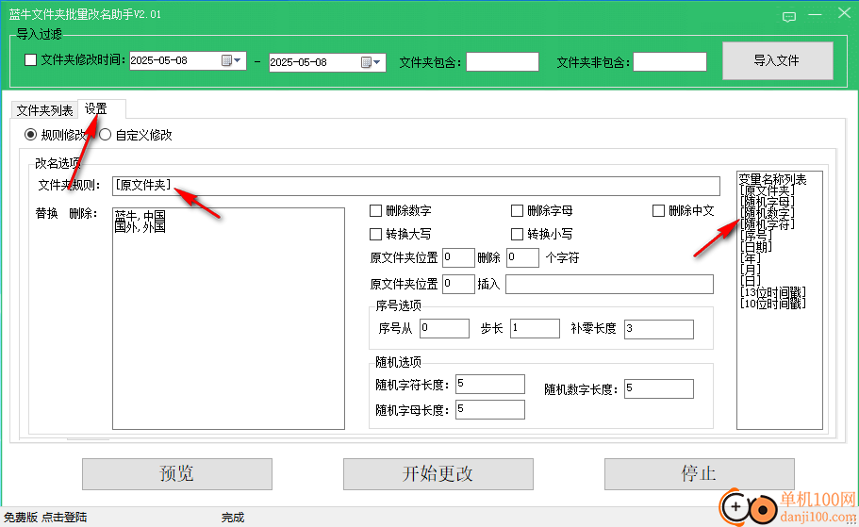Enable the 转换小写 checkbox
The image size is (859, 527).
[x=517, y=234]
